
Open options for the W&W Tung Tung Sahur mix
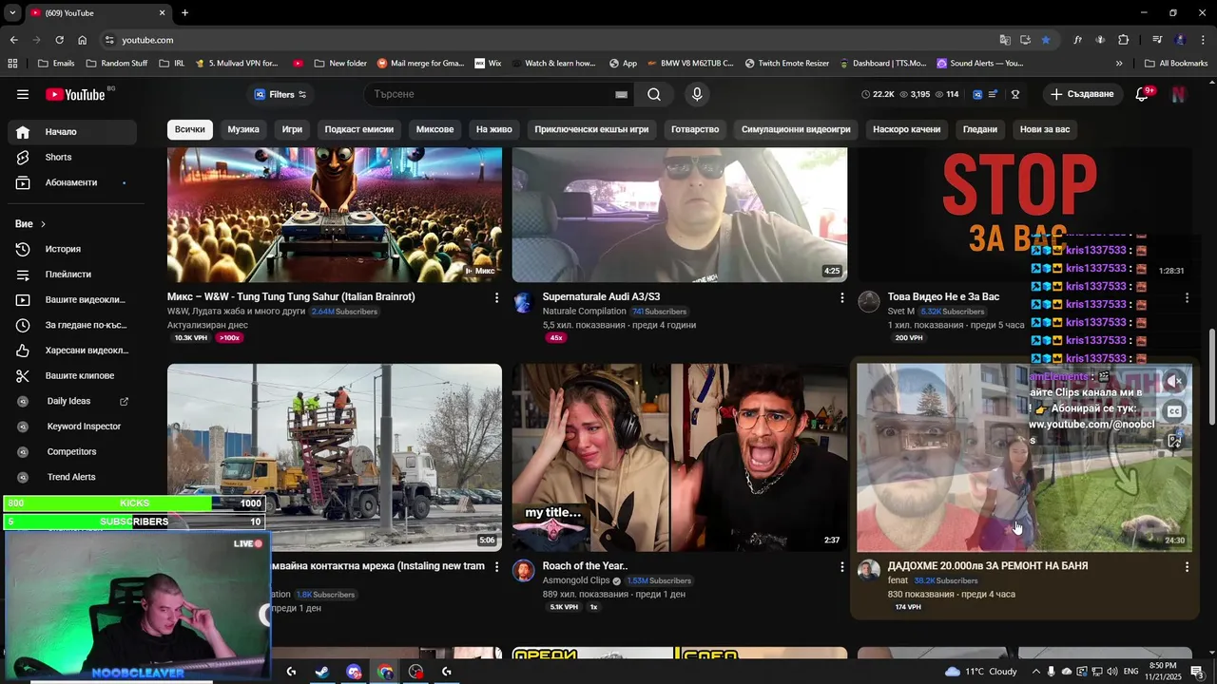(x=496, y=297)
